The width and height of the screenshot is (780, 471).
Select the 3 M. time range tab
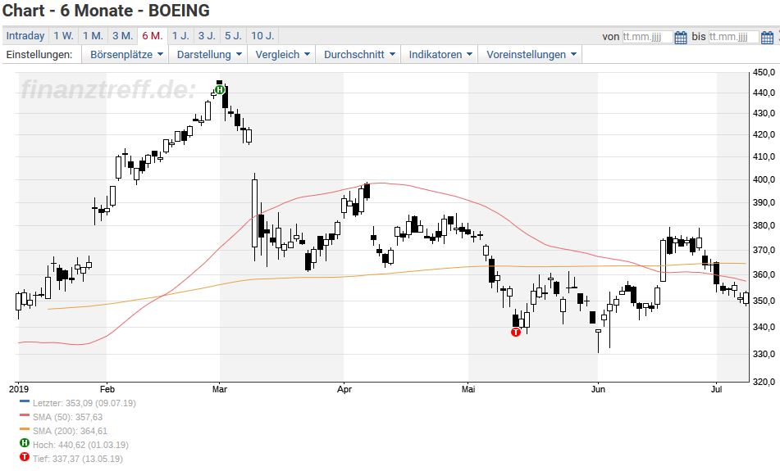click(x=122, y=36)
